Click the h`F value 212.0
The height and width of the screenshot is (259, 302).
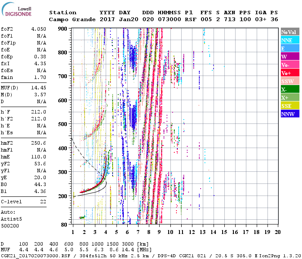point(39,112)
